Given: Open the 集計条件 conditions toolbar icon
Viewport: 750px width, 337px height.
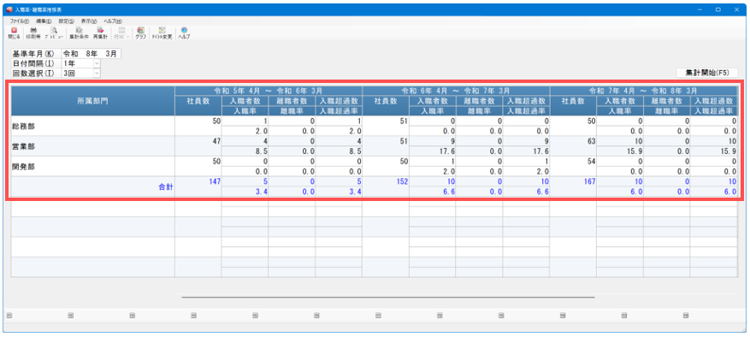Looking at the screenshot, I should coord(79,33).
